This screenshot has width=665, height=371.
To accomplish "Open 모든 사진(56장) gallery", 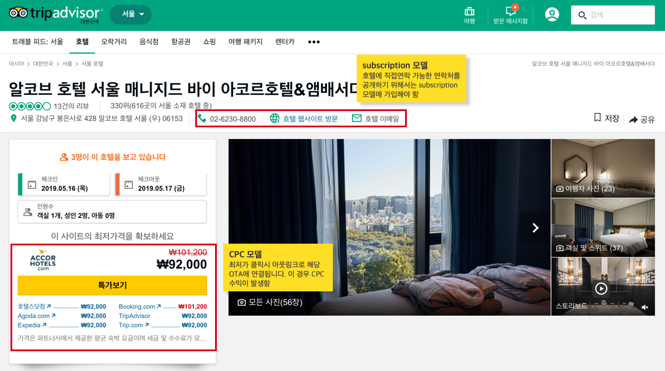I will (x=270, y=302).
